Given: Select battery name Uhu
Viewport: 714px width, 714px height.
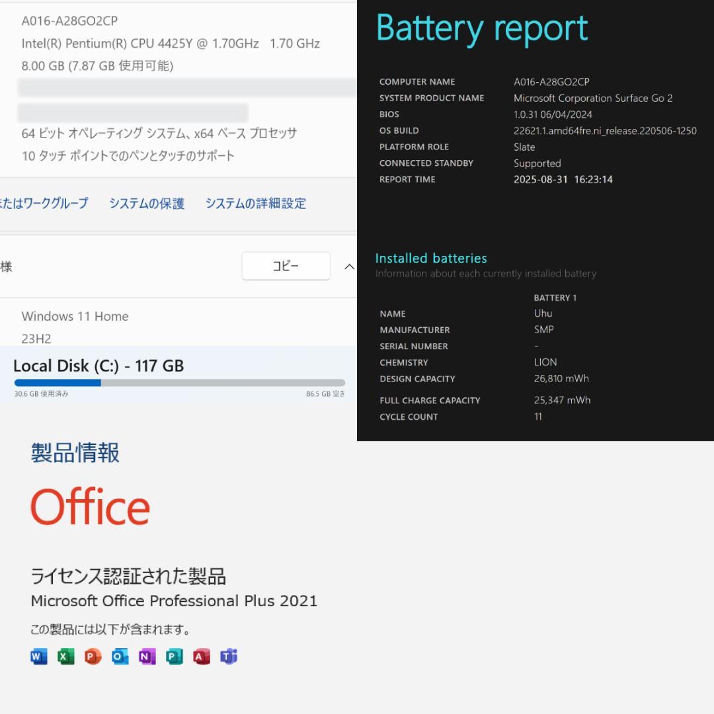Looking at the screenshot, I should 543,313.
